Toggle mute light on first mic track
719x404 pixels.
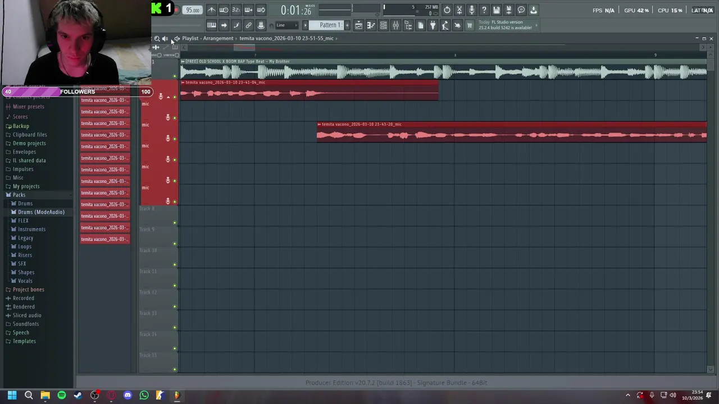tap(174, 97)
